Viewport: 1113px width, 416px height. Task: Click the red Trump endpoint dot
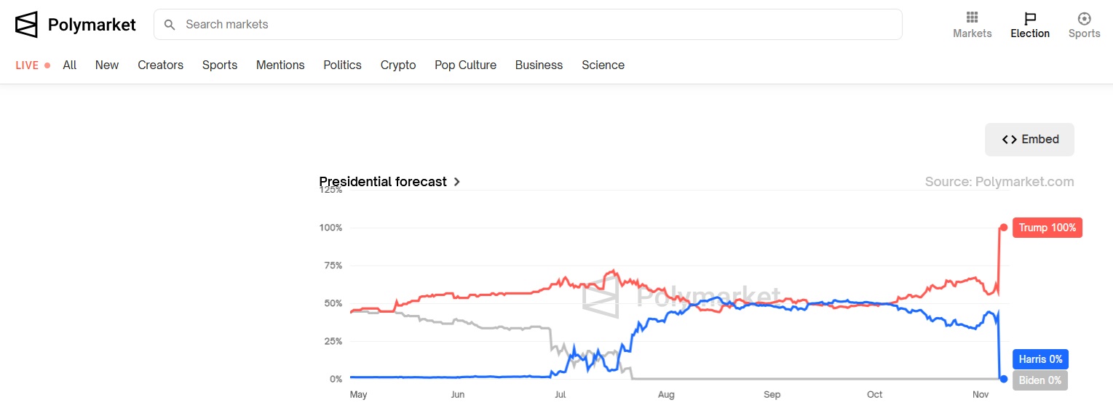1003,228
